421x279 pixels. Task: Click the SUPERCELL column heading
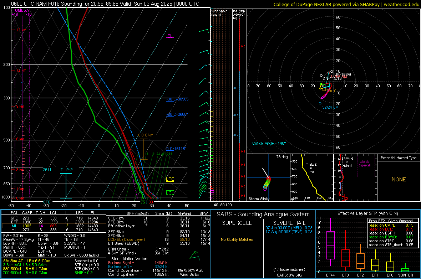click(x=237, y=223)
